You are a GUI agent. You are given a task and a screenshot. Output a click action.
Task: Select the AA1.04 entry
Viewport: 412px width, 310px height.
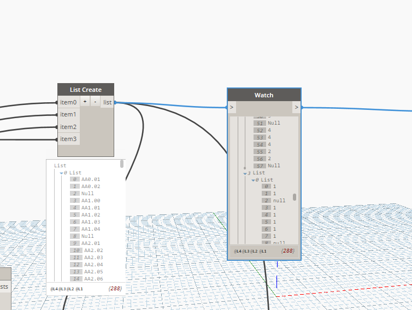91,229
